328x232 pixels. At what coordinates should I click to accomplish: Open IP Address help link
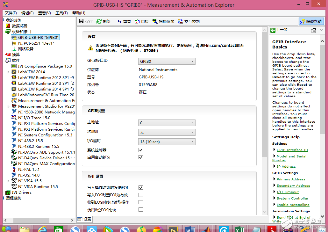pyautogui.click(x=286, y=166)
